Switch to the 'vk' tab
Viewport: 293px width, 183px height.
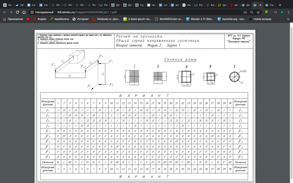click(151, 5)
